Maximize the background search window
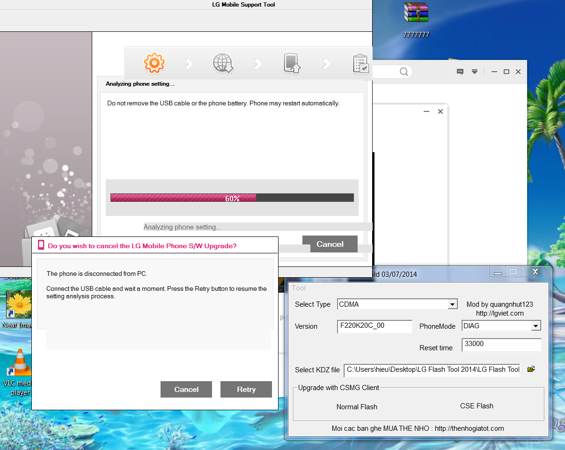 [x=506, y=72]
